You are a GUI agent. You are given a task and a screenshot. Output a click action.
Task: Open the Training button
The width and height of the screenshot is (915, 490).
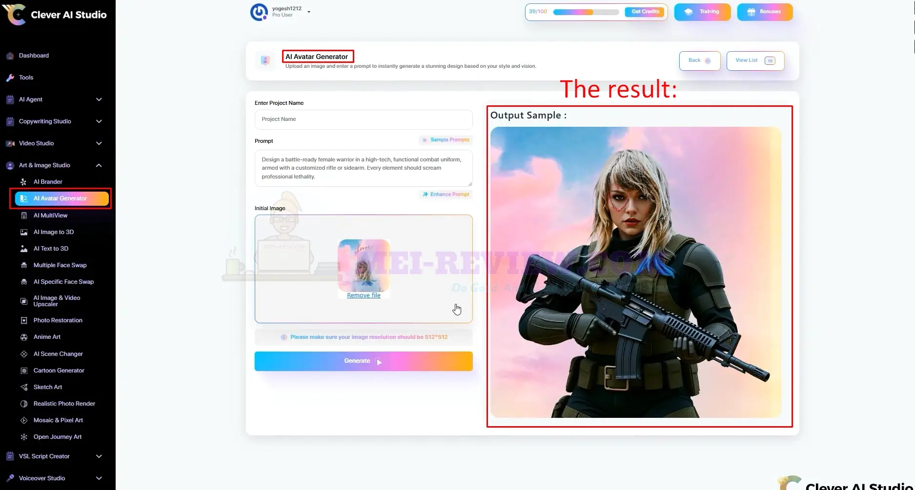(x=702, y=12)
